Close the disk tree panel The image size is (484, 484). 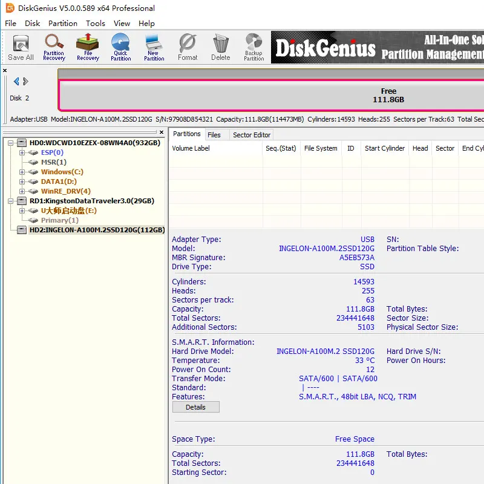pyautogui.click(x=162, y=132)
